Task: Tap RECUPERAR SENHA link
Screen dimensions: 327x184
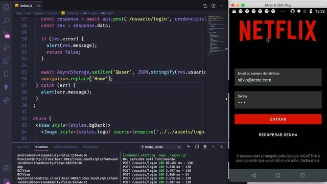Action: (x=278, y=135)
